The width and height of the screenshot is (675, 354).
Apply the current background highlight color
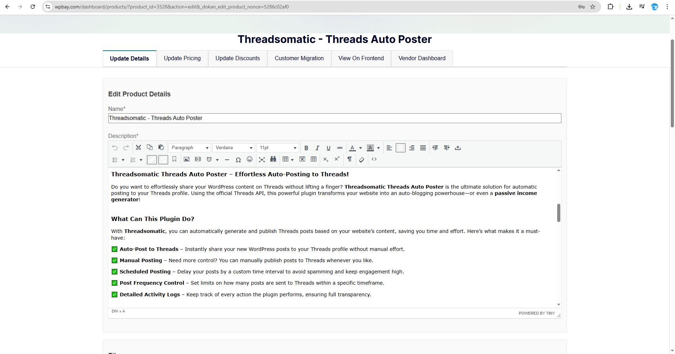pyautogui.click(x=370, y=148)
